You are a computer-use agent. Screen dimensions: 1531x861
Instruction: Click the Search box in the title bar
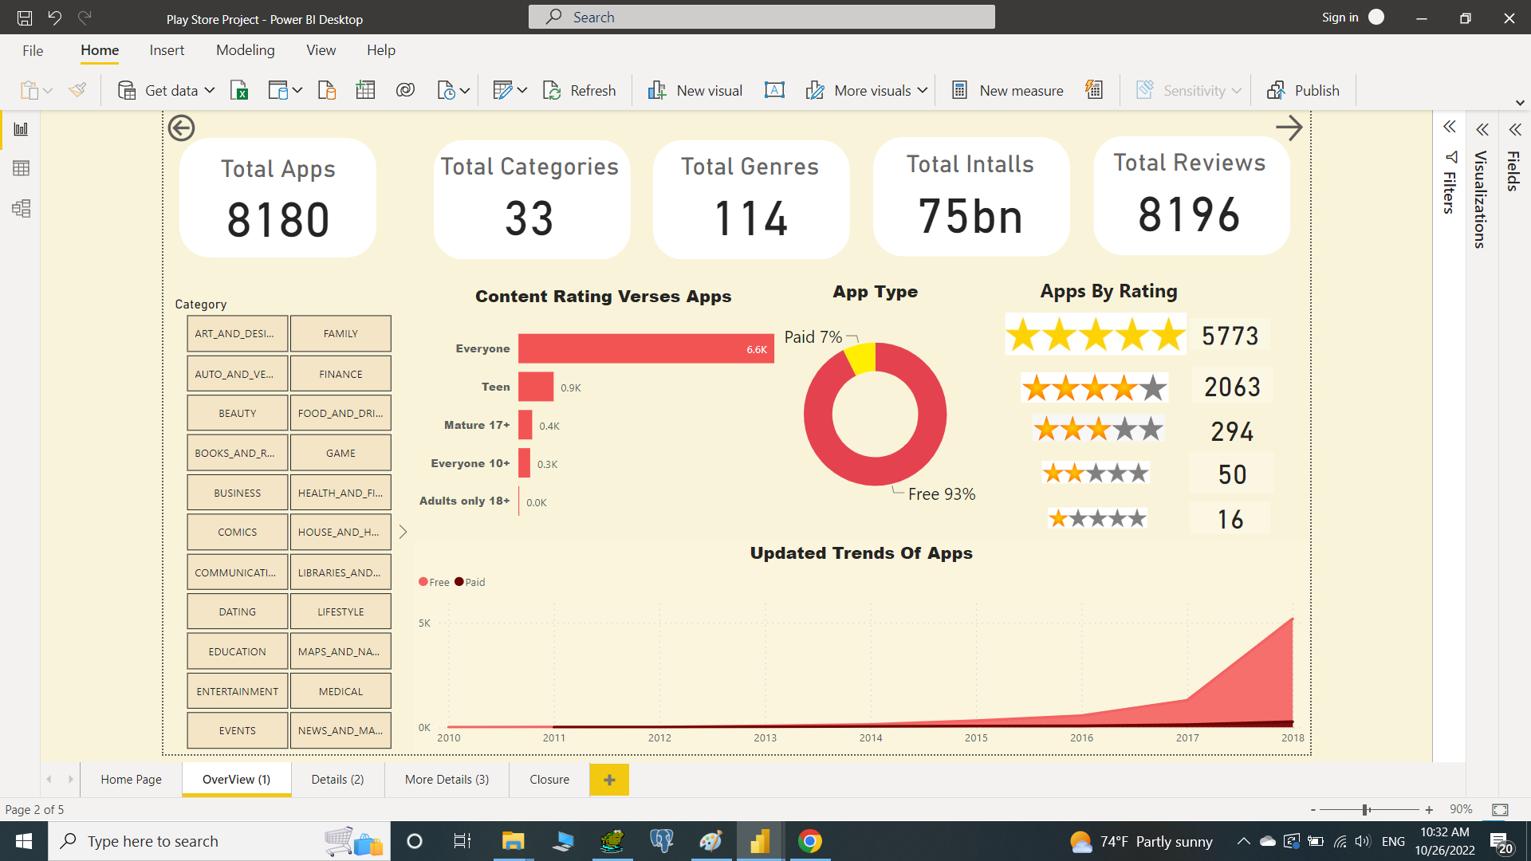pyautogui.click(x=762, y=17)
